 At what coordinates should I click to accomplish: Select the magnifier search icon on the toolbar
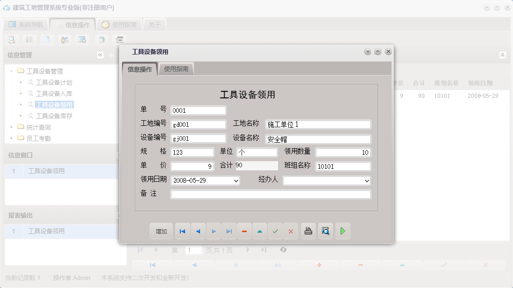11,40
